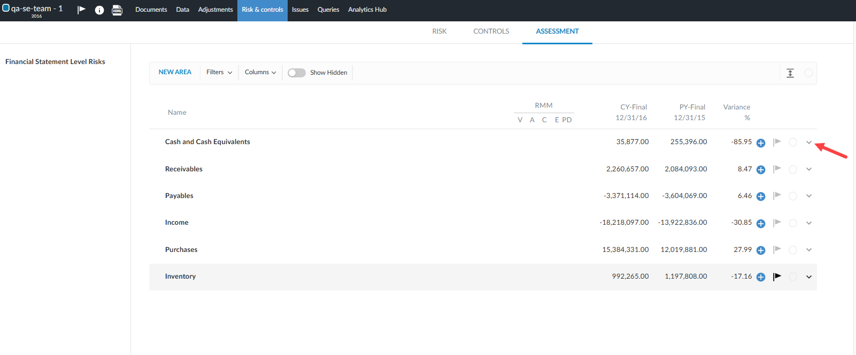Toggle the Show Hidden switch

pyautogui.click(x=297, y=73)
